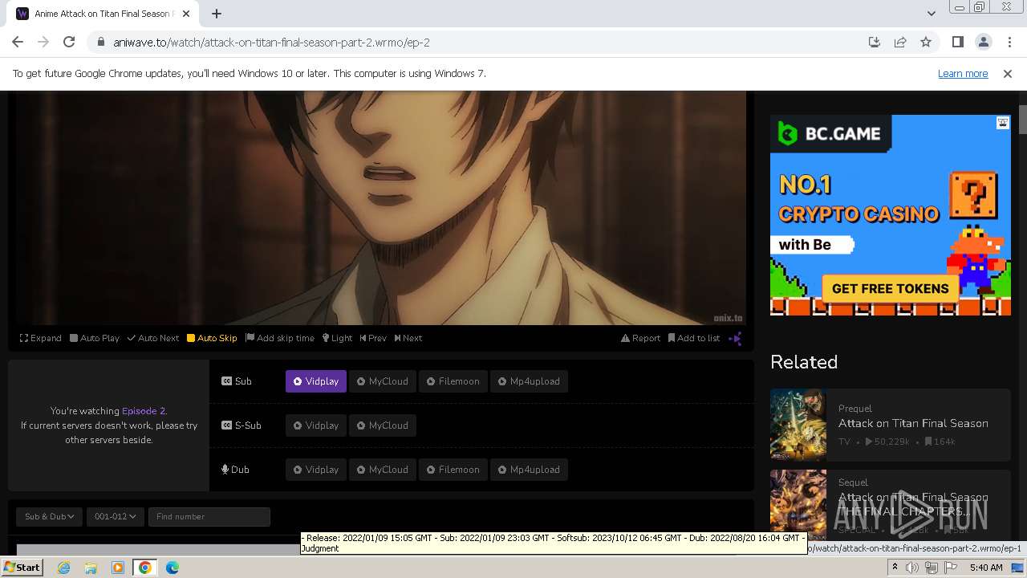1027x578 pixels.
Task: Toggle Chrome side panel
Action: (x=957, y=42)
